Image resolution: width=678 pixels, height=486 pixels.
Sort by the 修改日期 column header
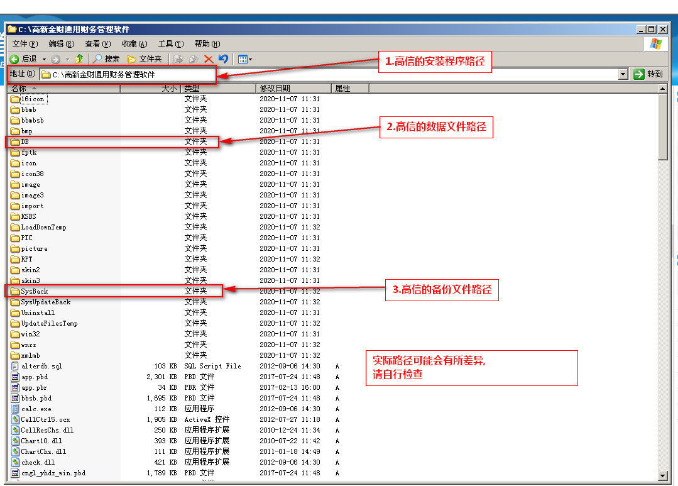(x=293, y=89)
